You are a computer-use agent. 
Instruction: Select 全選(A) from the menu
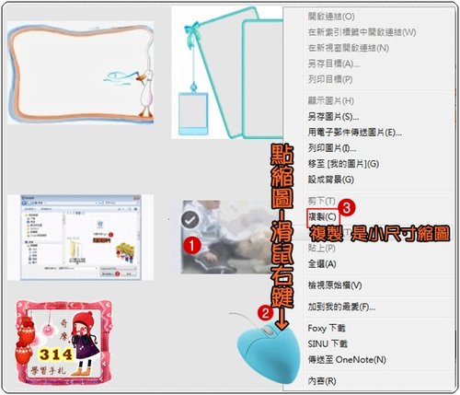coord(322,263)
